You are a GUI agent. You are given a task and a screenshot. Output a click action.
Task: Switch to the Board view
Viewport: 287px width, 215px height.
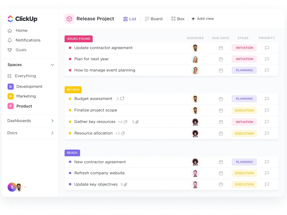click(x=154, y=19)
